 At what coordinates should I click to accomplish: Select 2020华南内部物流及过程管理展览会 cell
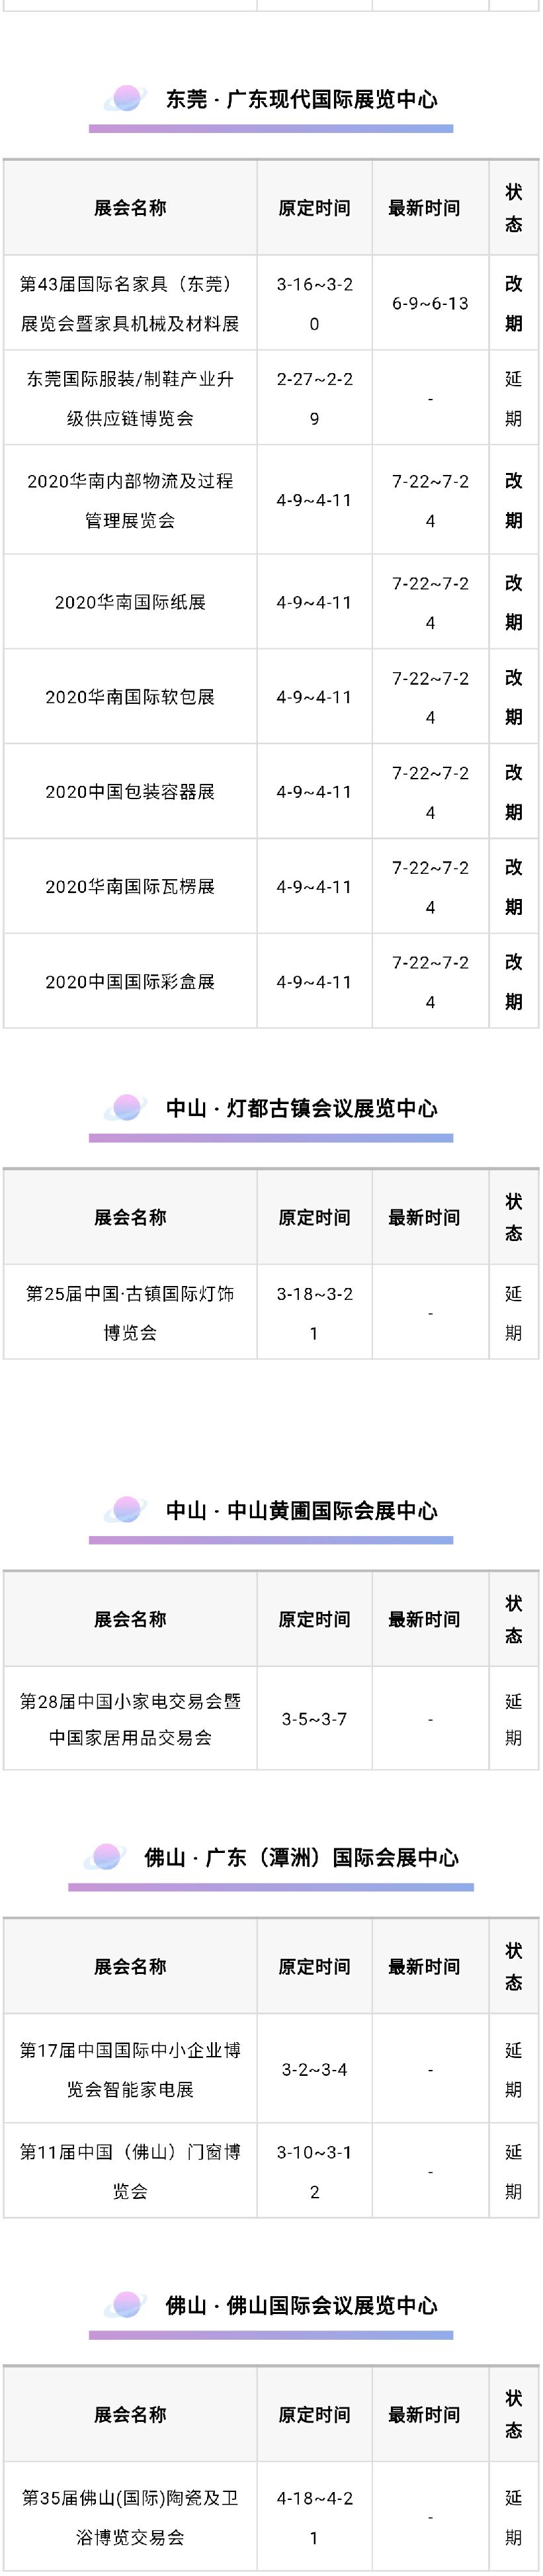pos(130,500)
